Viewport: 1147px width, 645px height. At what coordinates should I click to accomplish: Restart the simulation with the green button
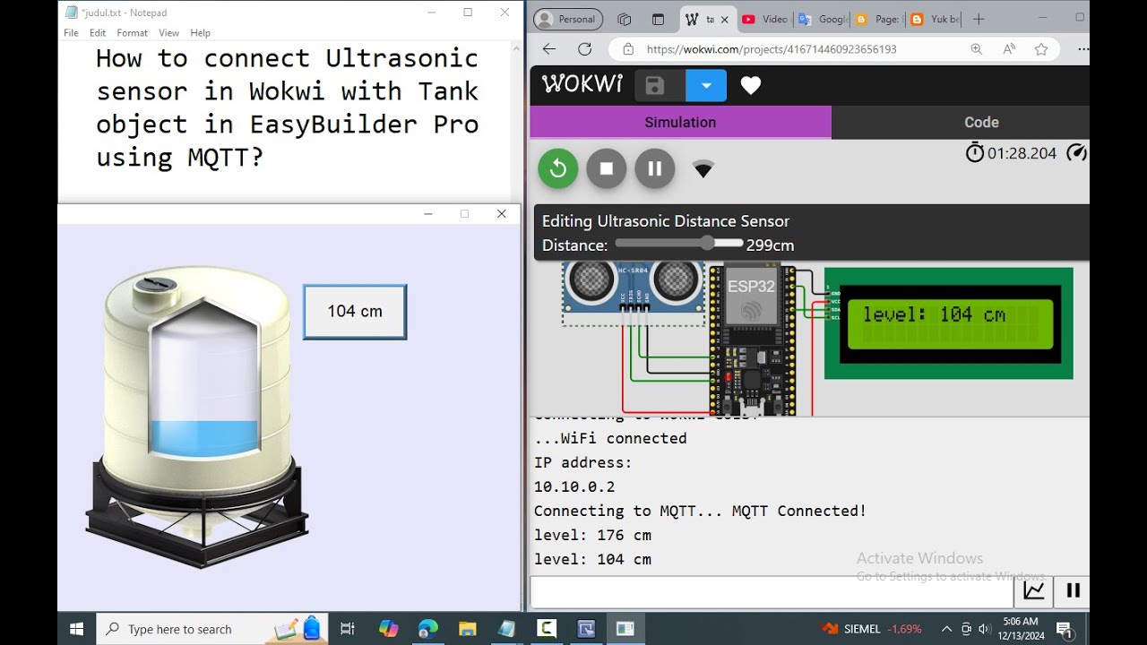point(557,168)
